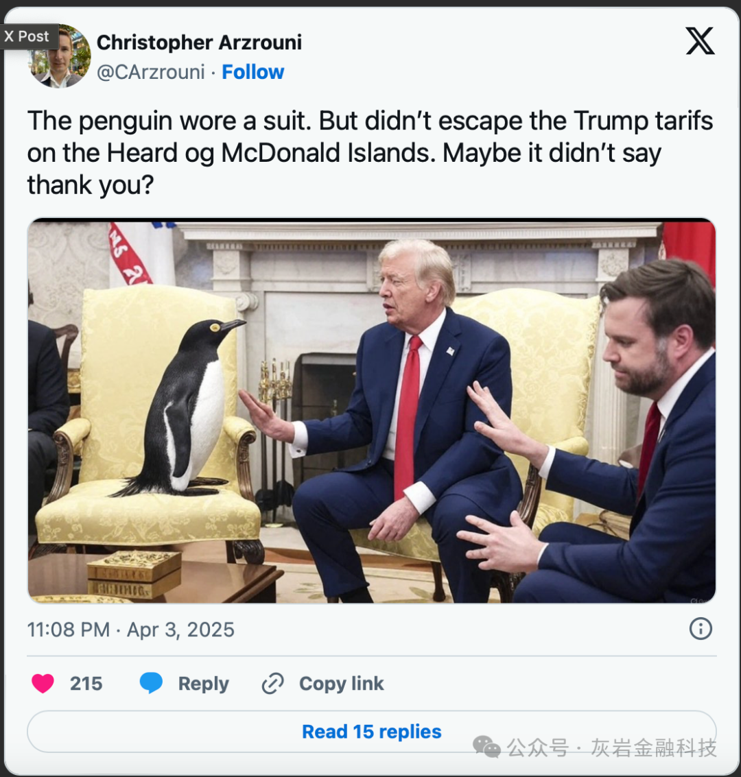Click the 215 likes count

point(86,684)
